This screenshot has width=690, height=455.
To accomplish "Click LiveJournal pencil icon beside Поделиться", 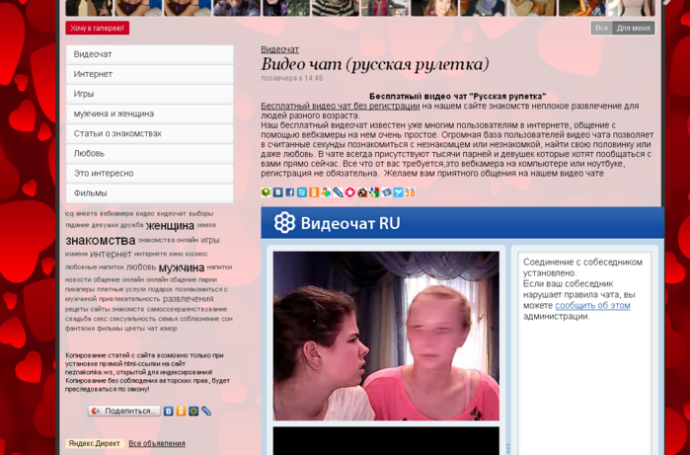I will 206,411.
